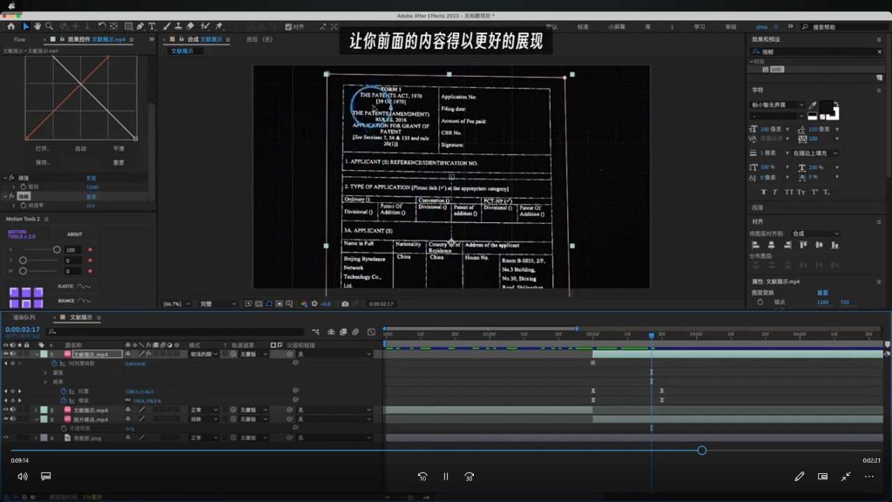Click the 打开... button in Flow panel

[x=43, y=149]
